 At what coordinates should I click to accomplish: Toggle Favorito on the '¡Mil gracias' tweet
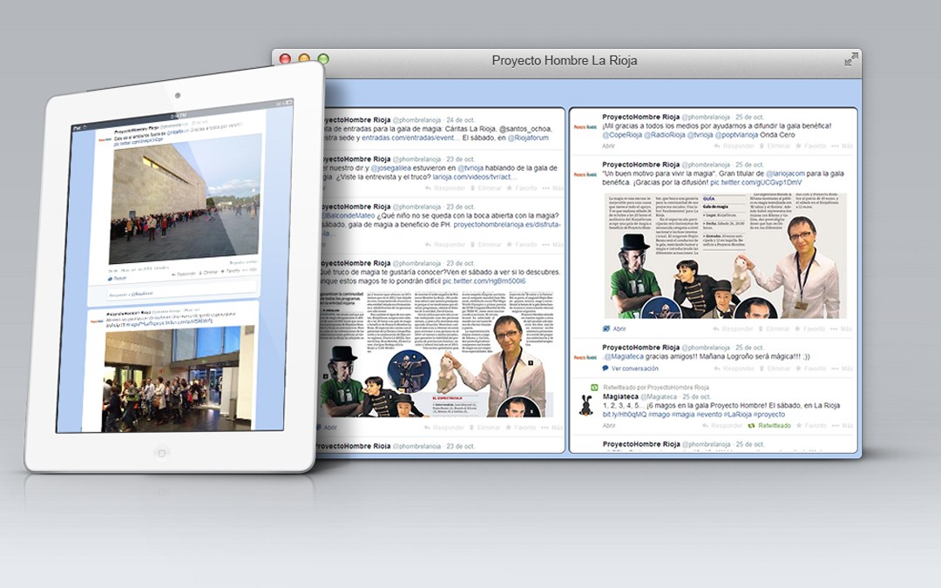[808, 145]
